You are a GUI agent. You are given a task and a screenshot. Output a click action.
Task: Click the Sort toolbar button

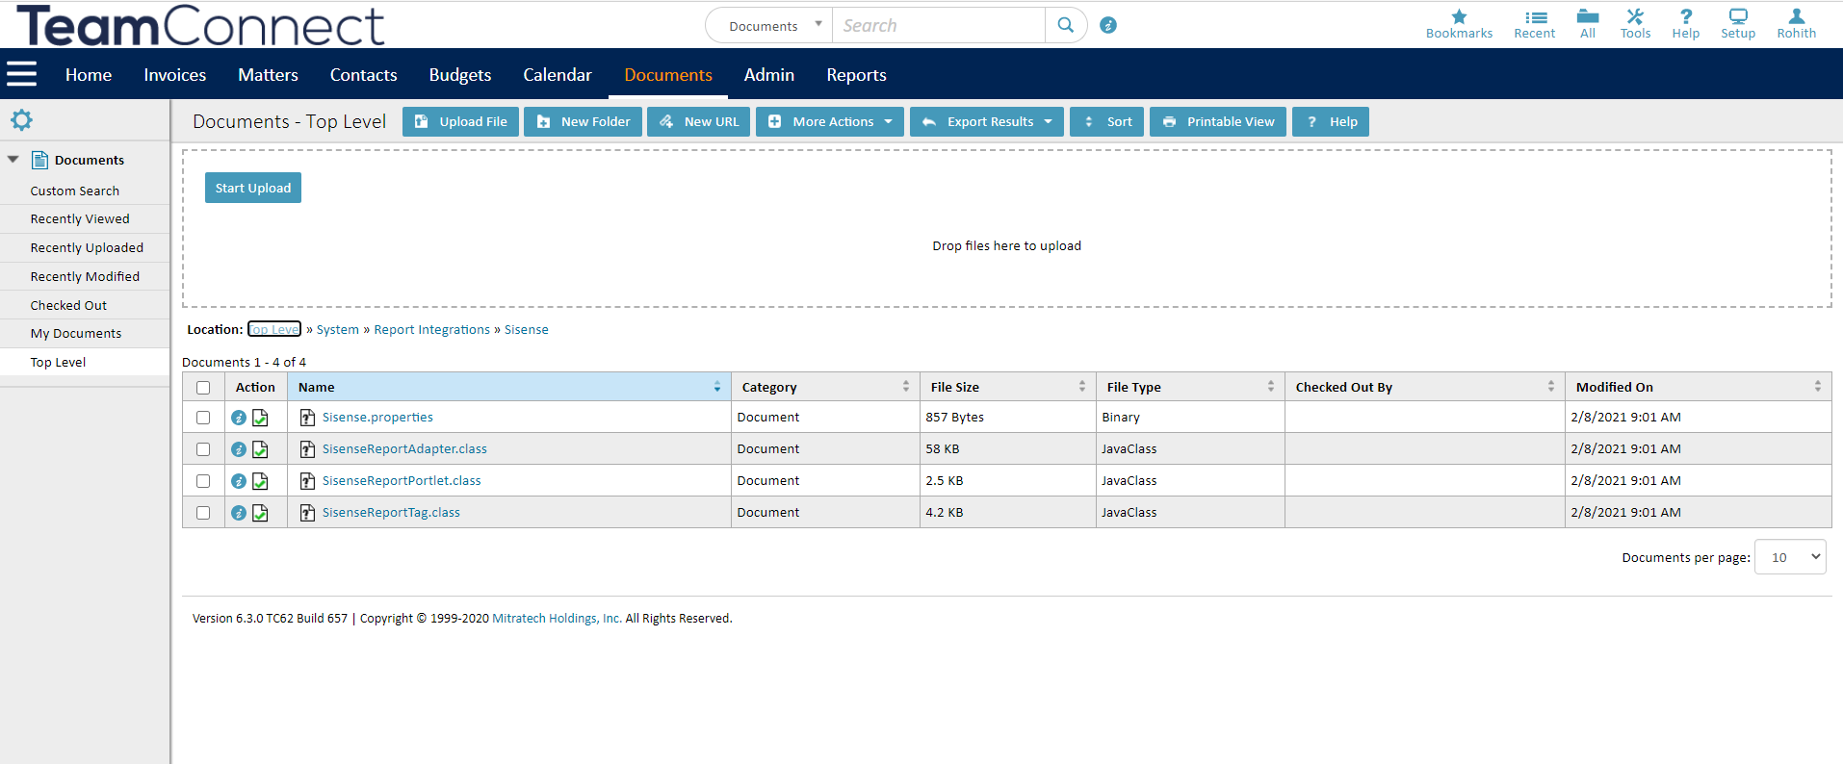[x=1107, y=122]
